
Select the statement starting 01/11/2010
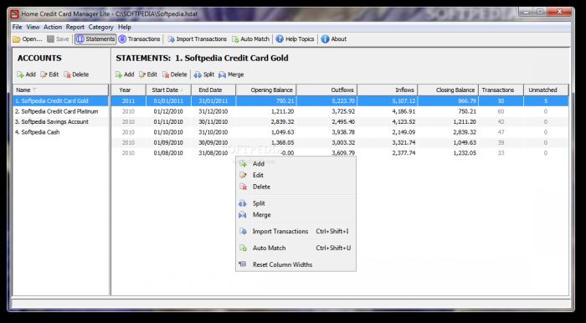click(x=340, y=121)
